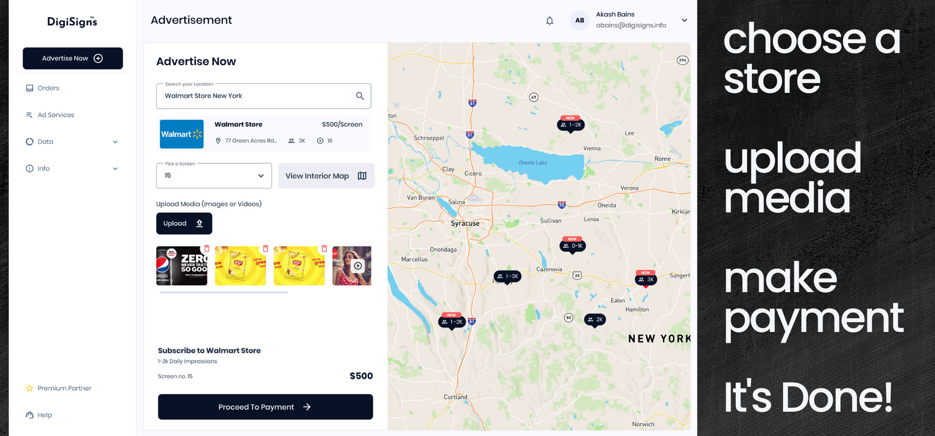The width and height of the screenshot is (935, 436).
Task: Click the notification bell icon
Action: 549,20
